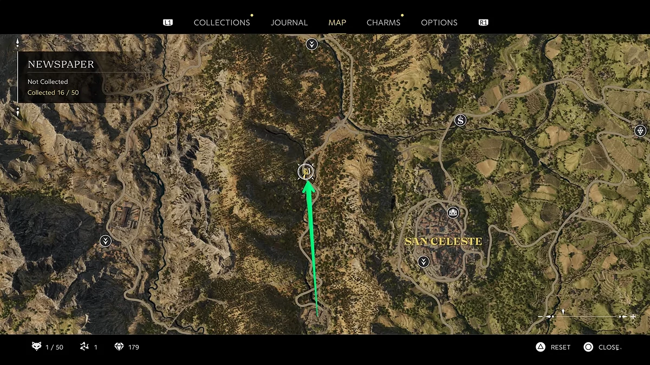Click down arrow below Newspaper panel
The image size is (650, 365).
18,112
